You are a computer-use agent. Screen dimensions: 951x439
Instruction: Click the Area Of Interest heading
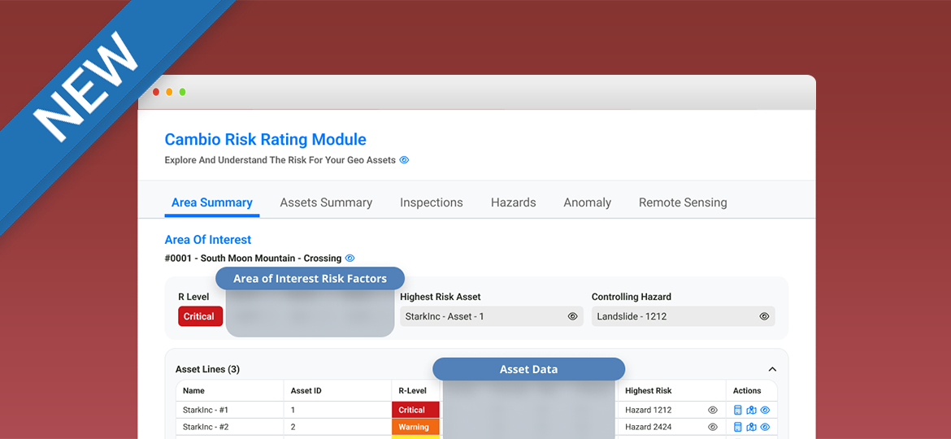[208, 240]
